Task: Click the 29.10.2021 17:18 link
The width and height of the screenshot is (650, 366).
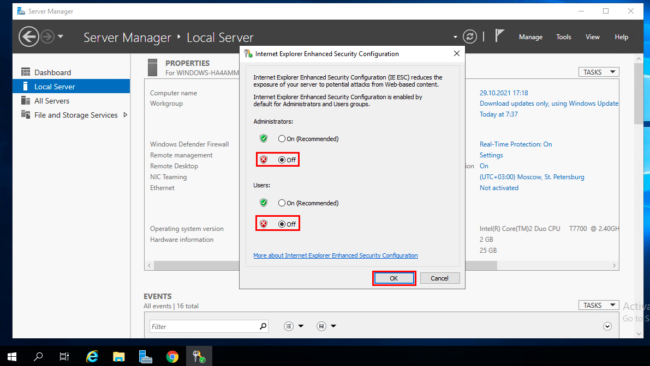Action: 504,93
